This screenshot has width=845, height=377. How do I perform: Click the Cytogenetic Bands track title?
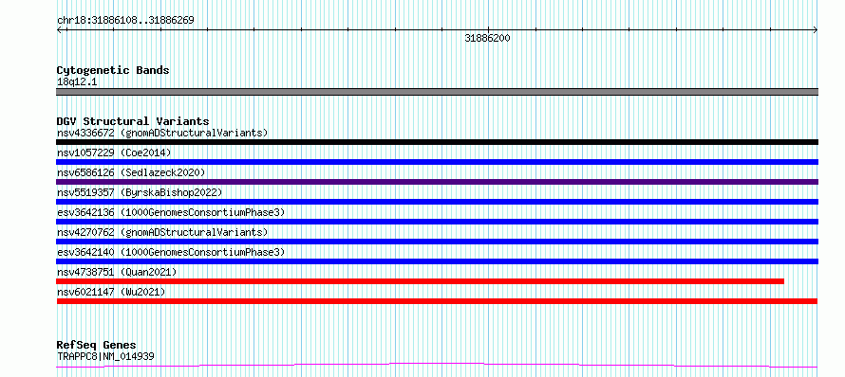pyautogui.click(x=113, y=70)
